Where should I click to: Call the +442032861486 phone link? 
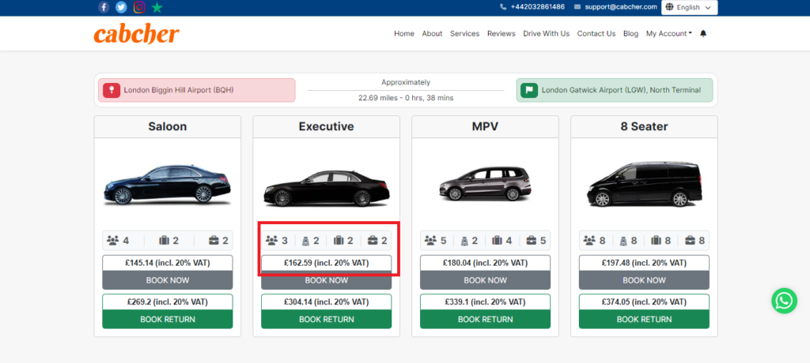[x=532, y=7]
